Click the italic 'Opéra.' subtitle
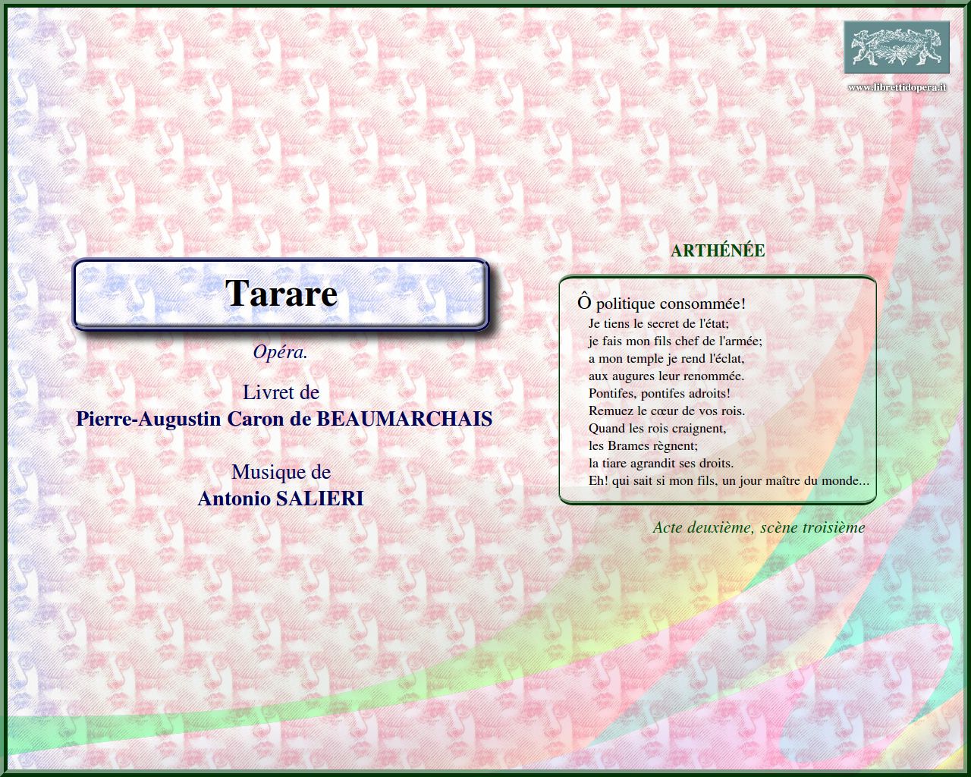The image size is (971, 777). coord(281,352)
